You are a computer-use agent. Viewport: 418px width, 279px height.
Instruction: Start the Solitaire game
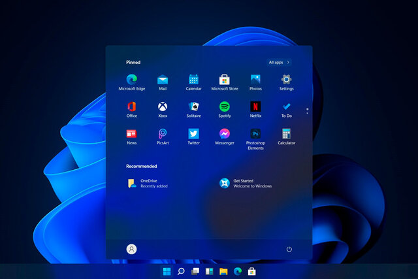tap(193, 110)
